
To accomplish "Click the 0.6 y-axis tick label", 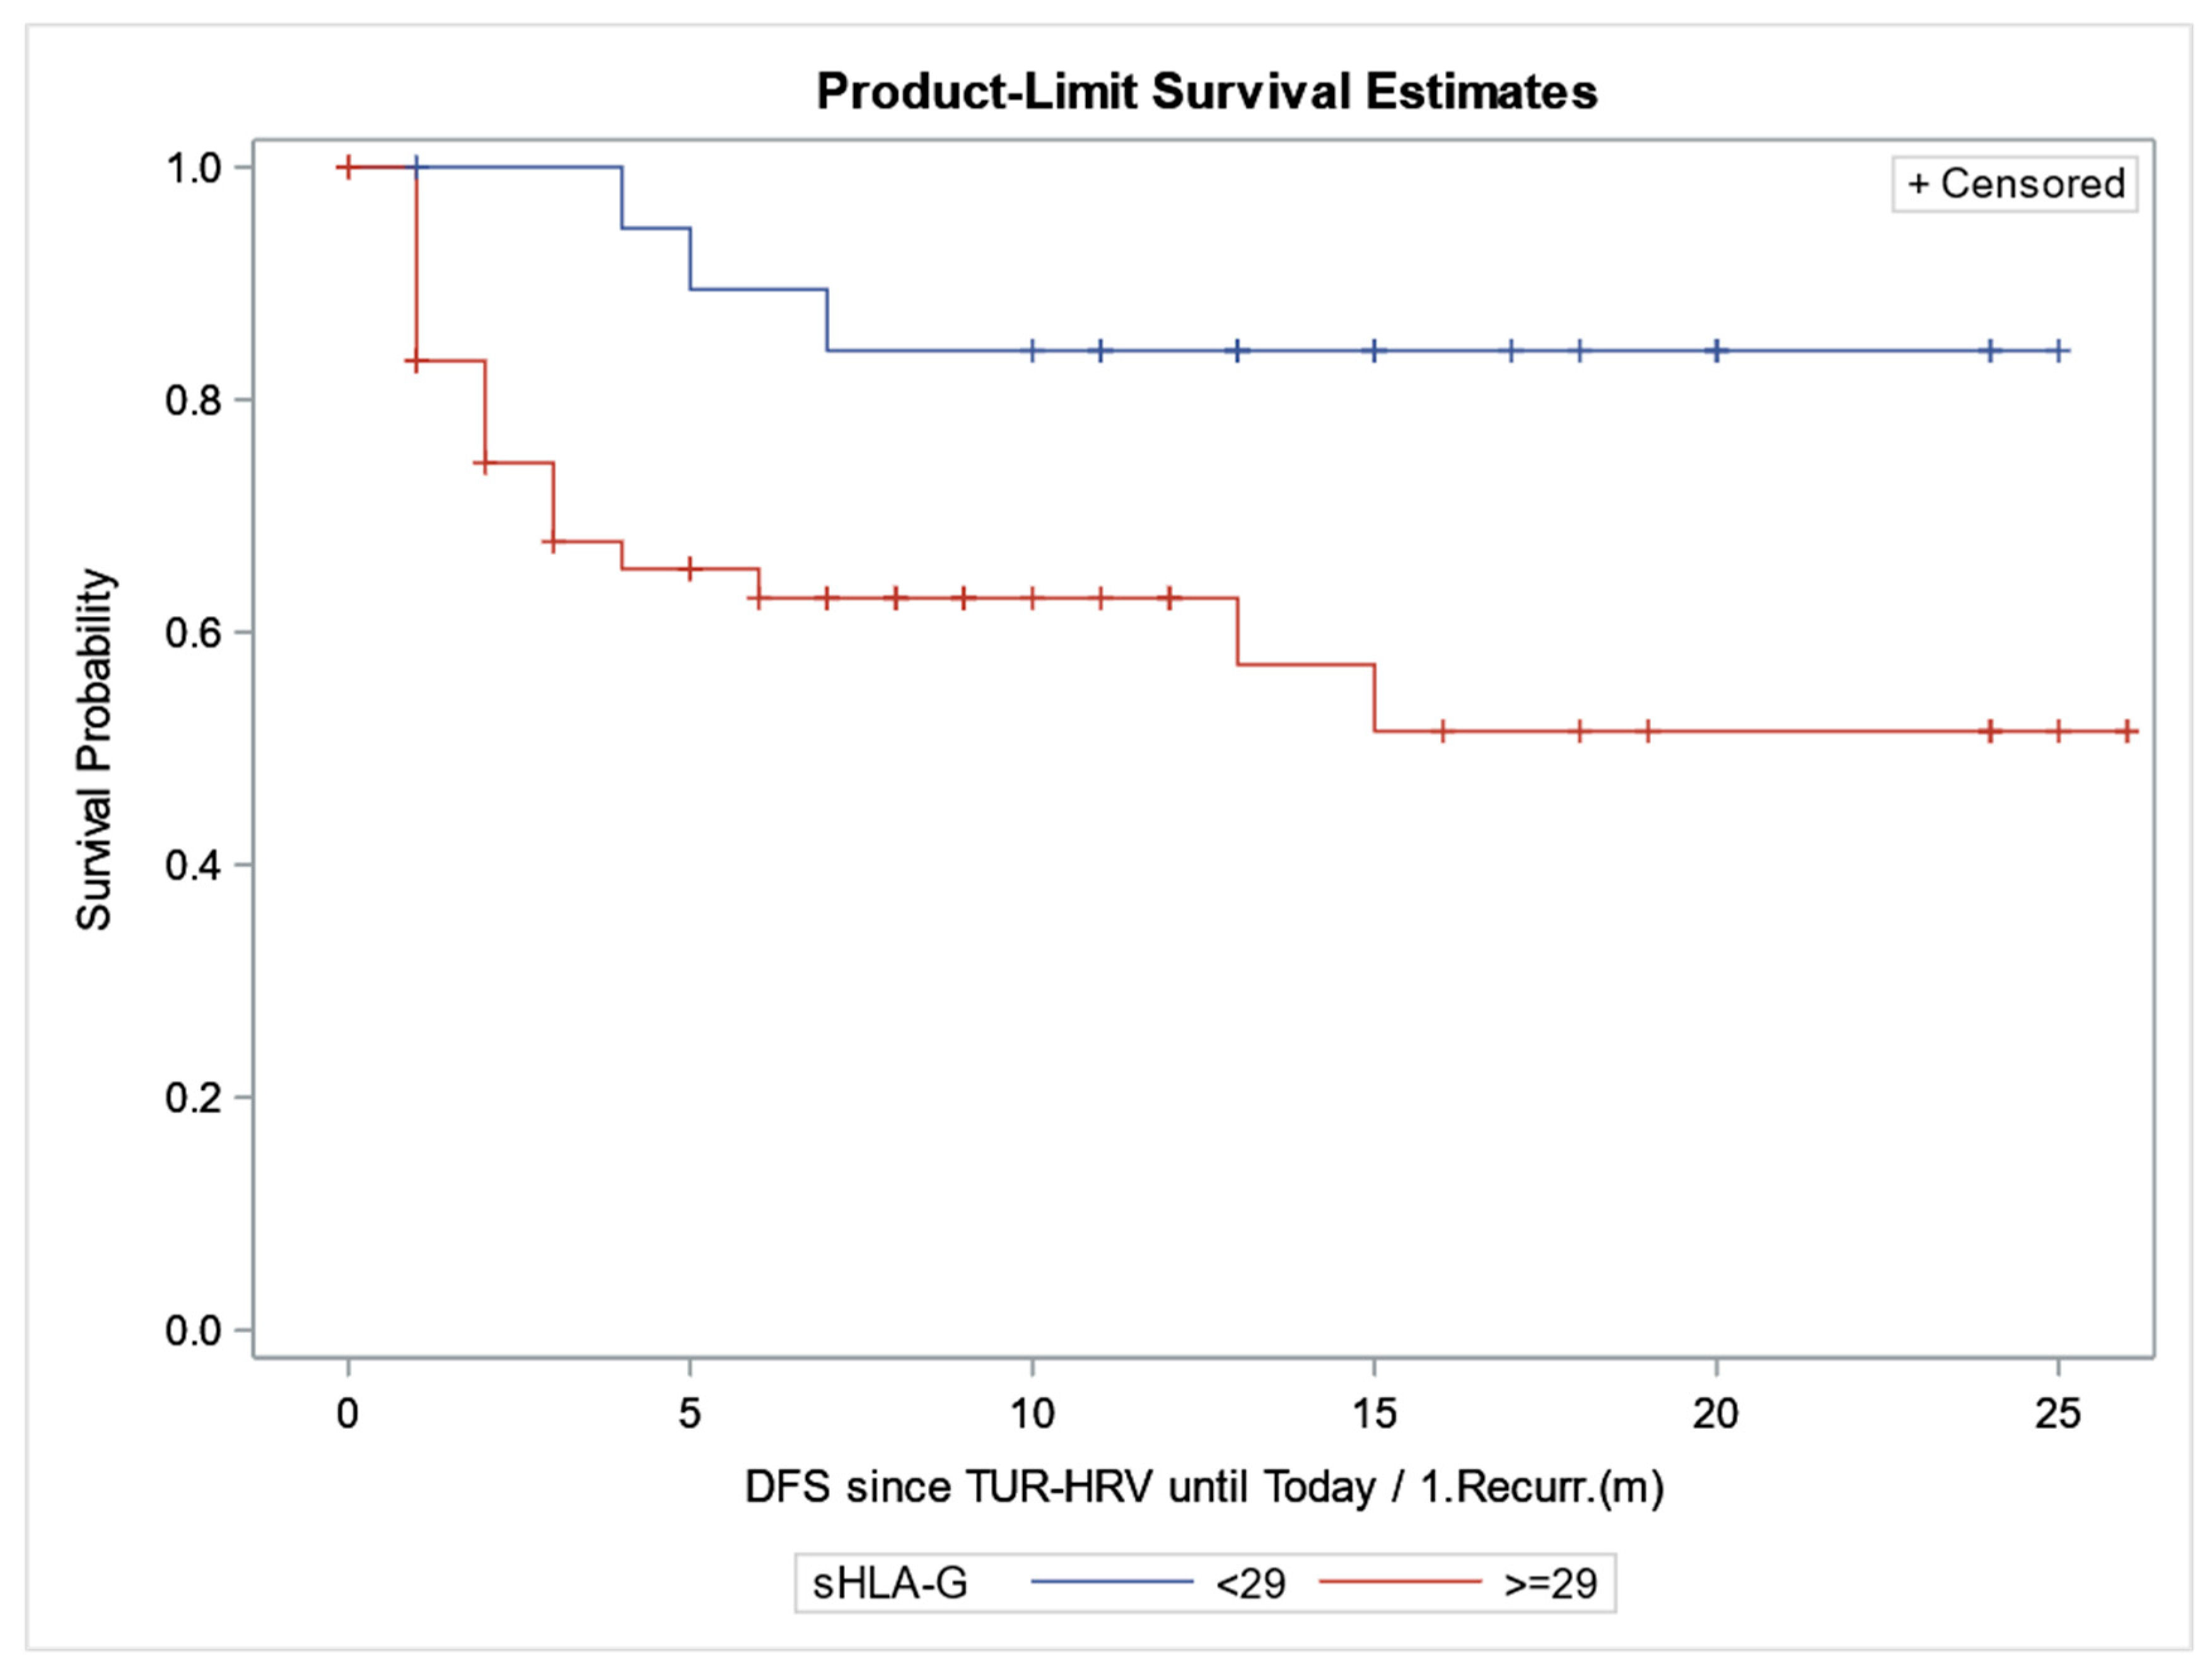I will click(x=193, y=633).
